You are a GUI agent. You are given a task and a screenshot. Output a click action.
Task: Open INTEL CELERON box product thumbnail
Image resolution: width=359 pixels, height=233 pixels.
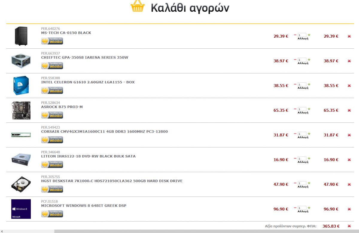coord(21,85)
